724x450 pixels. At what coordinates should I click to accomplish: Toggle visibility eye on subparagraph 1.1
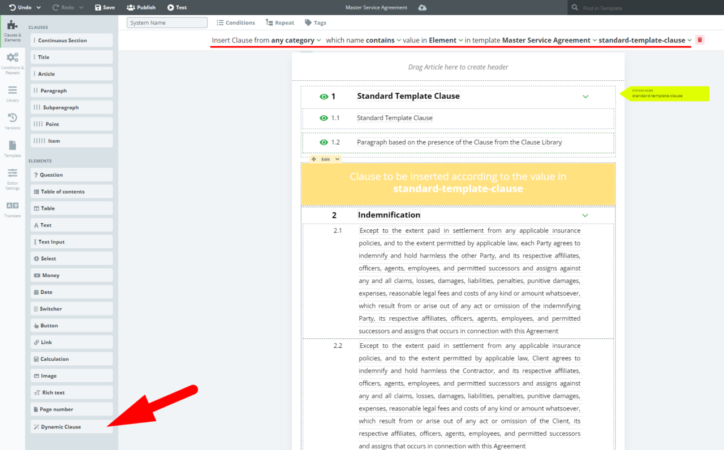click(322, 117)
